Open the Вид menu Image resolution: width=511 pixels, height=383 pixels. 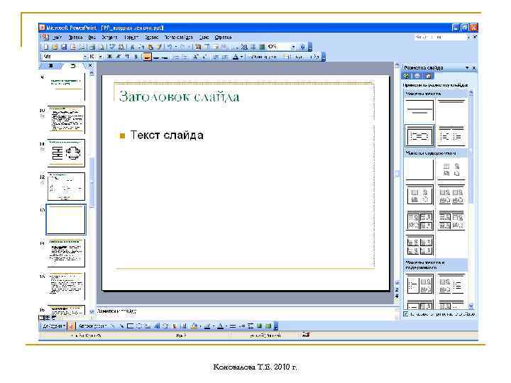(92, 38)
